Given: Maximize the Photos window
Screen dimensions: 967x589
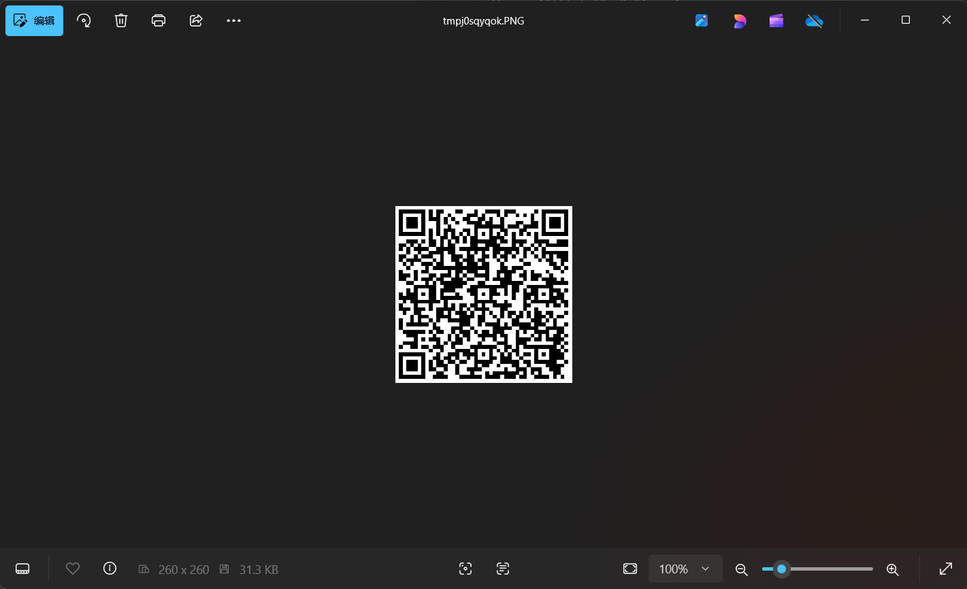Looking at the screenshot, I should click(906, 20).
